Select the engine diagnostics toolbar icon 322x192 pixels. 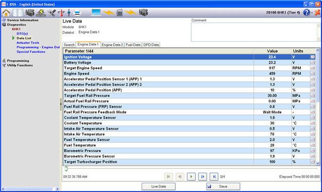pyautogui.click(x=30, y=13)
